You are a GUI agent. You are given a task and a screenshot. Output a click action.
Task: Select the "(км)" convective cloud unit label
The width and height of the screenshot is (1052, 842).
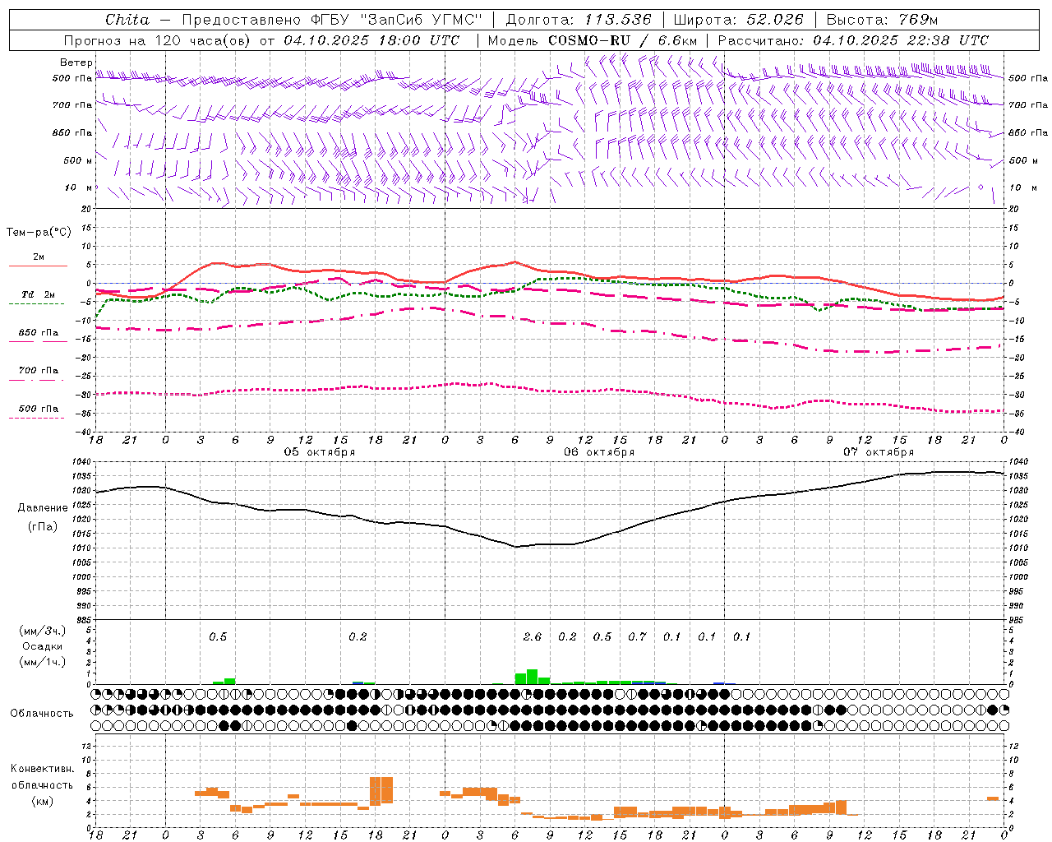click(43, 800)
